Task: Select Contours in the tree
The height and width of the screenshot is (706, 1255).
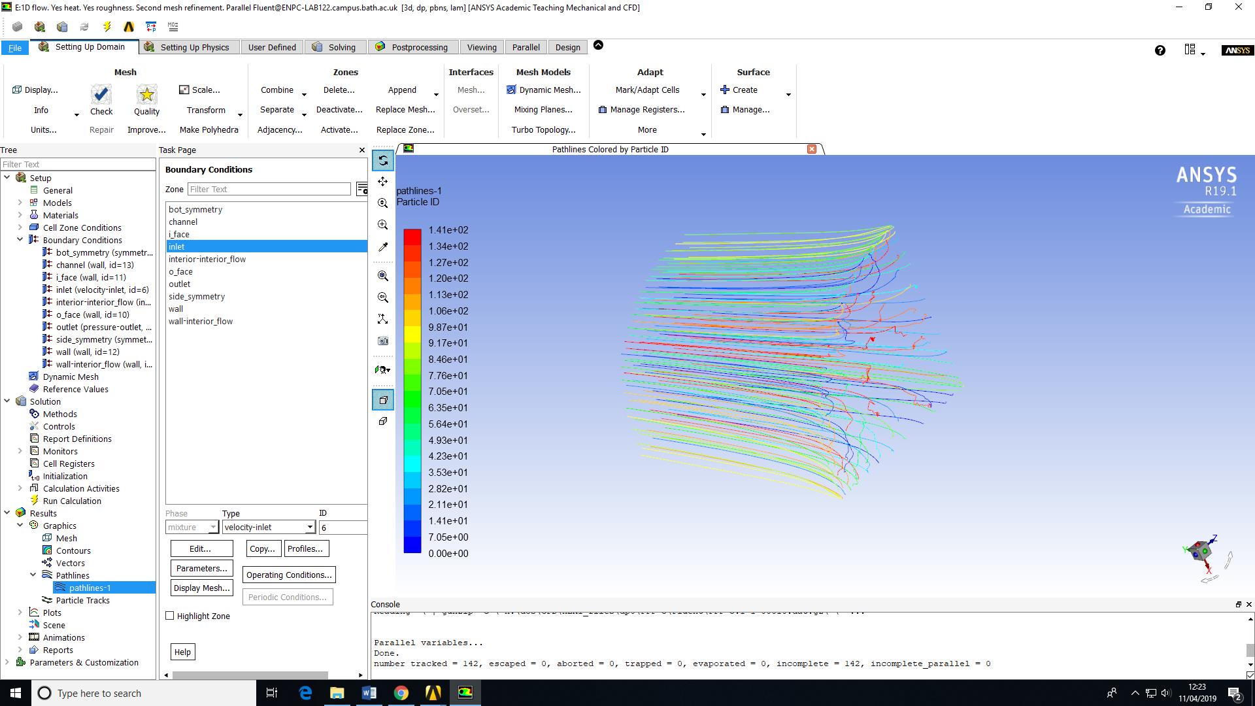Action: coord(73,550)
